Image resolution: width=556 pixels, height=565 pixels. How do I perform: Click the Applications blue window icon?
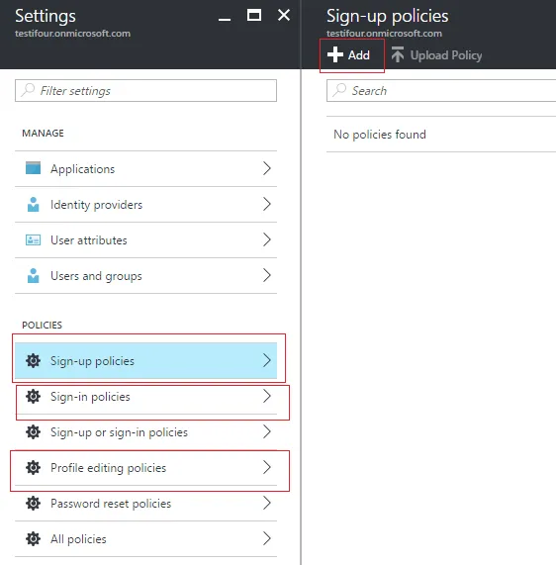point(34,168)
